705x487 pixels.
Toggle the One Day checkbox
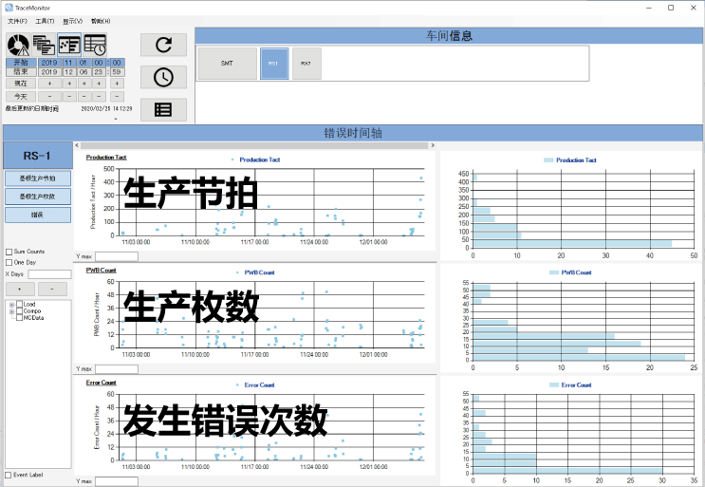tap(9, 262)
